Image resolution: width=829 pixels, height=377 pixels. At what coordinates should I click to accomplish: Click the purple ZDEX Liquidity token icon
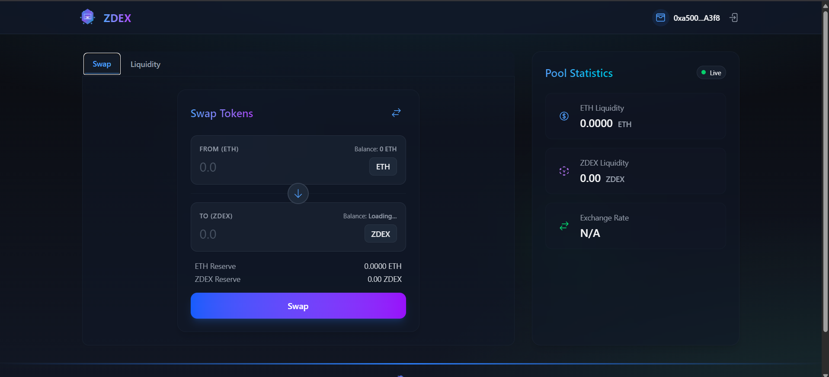564,171
